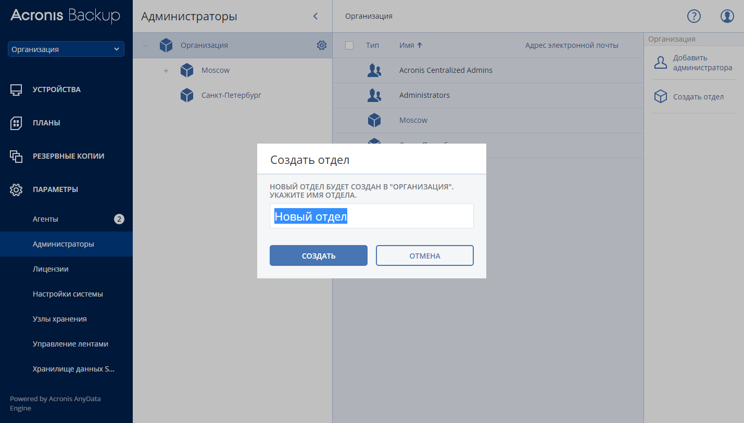
Task: Toggle the select-all checkbox in table header
Action: [349, 45]
